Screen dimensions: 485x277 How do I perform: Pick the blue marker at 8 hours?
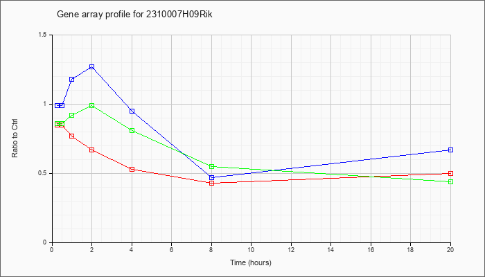point(211,177)
